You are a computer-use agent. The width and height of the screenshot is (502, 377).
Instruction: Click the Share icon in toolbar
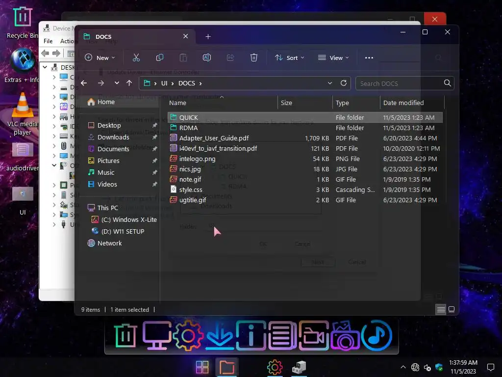coord(230,58)
